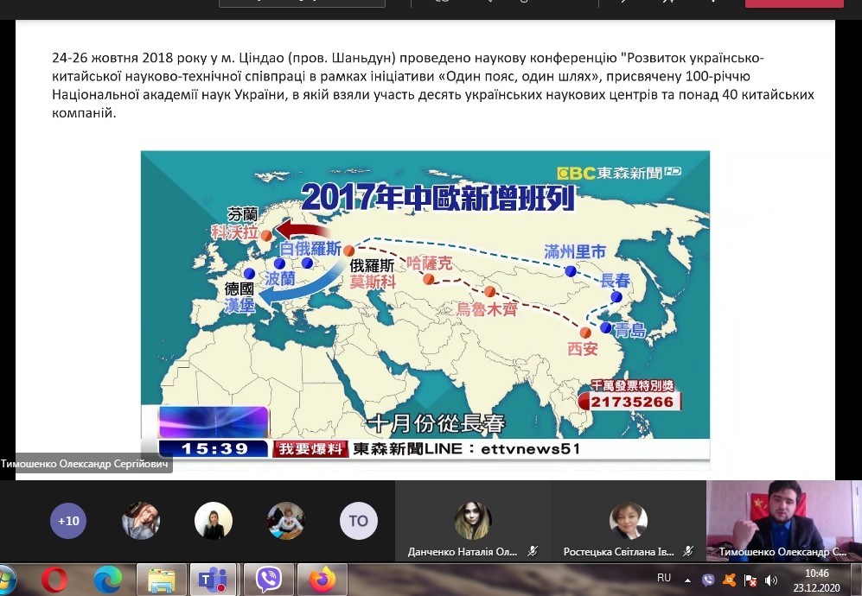Open the clock showing 10:46 23.12.2020
This screenshot has height=596, width=862.
(x=817, y=580)
